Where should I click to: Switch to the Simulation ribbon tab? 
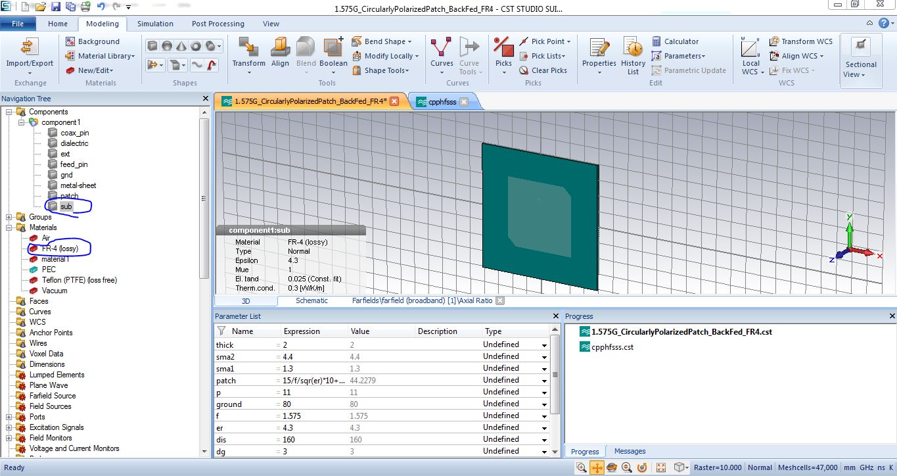pyautogui.click(x=155, y=24)
